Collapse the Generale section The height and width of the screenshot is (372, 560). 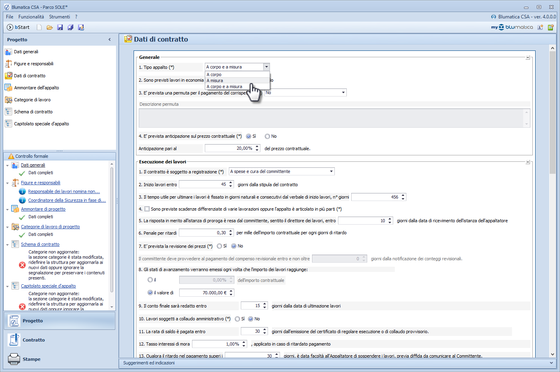pos(528,58)
